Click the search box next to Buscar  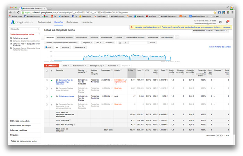coord(138,43)
